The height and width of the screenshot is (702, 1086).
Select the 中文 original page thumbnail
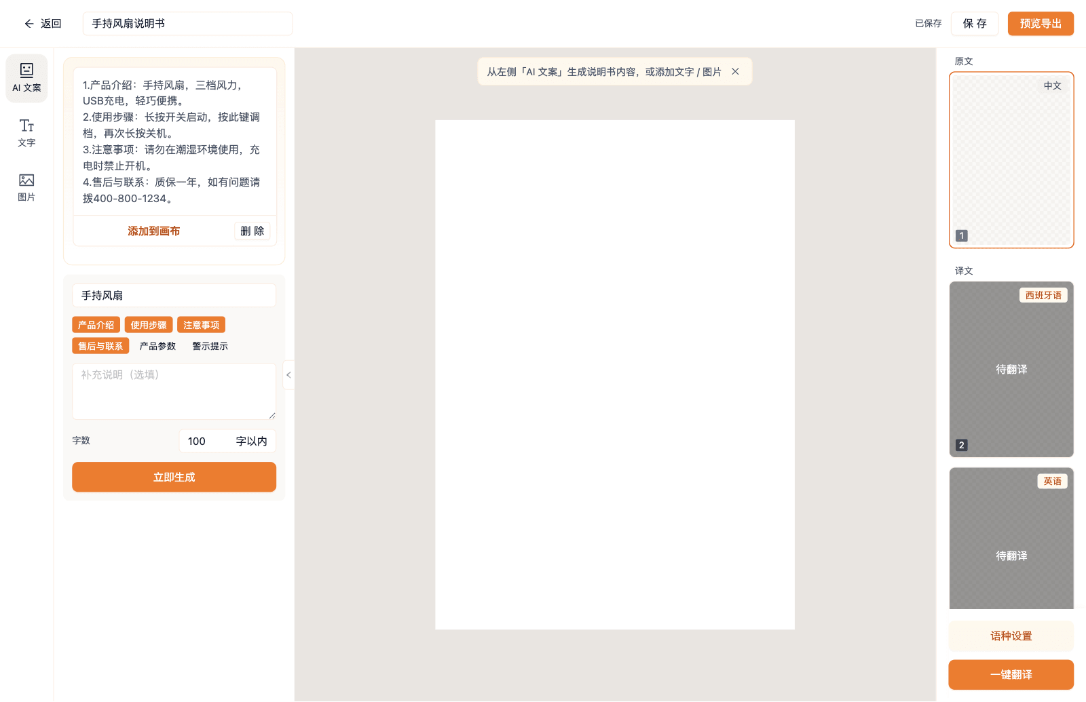pos(1011,160)
